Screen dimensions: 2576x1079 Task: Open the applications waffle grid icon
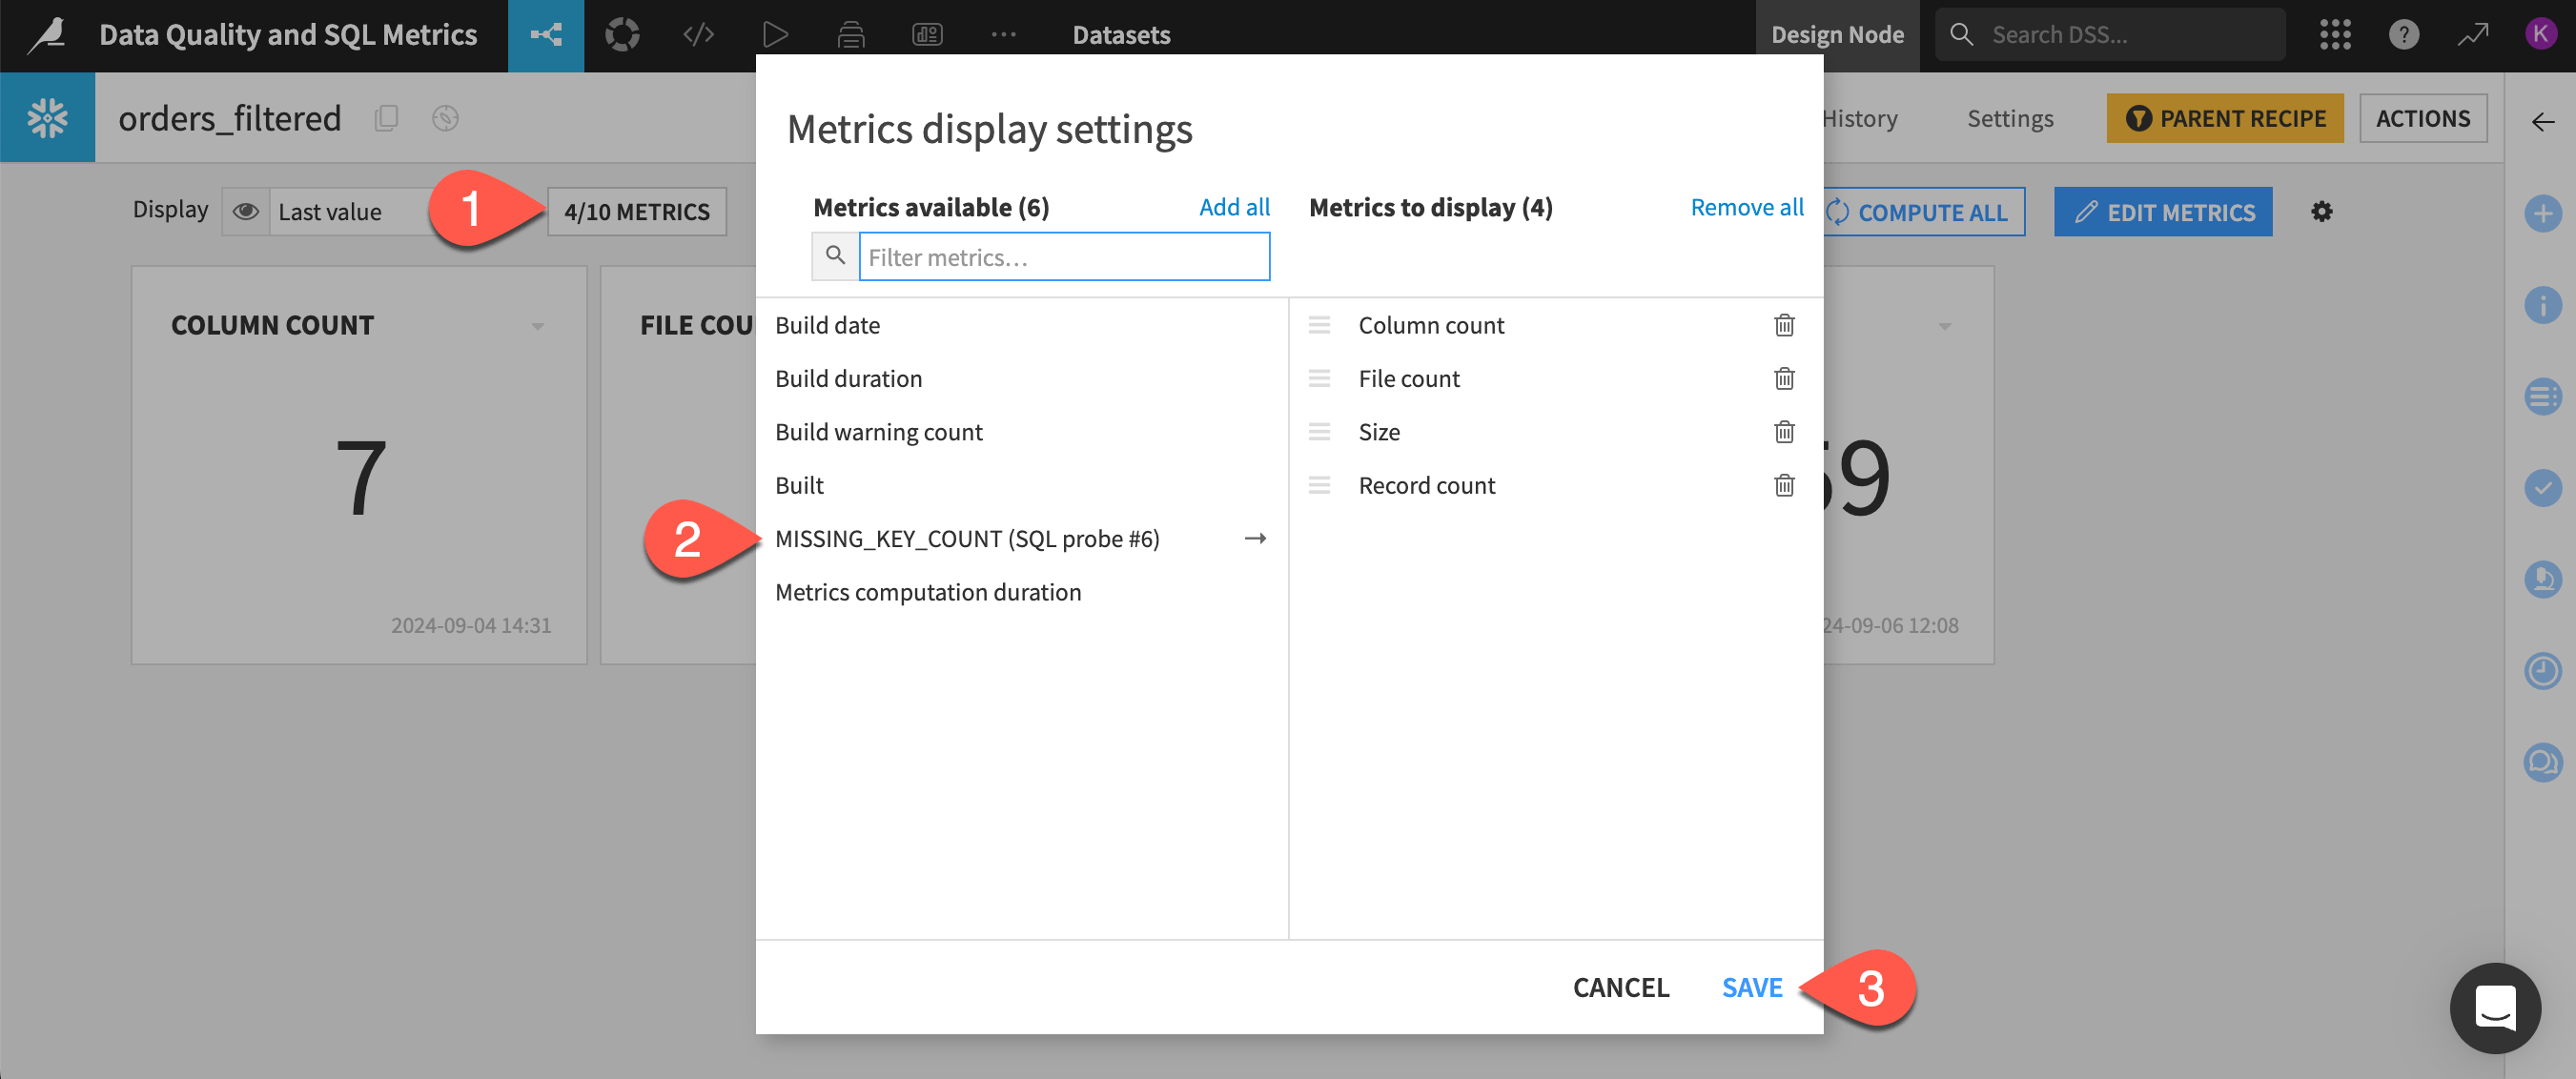click(x=2335, y=34)
